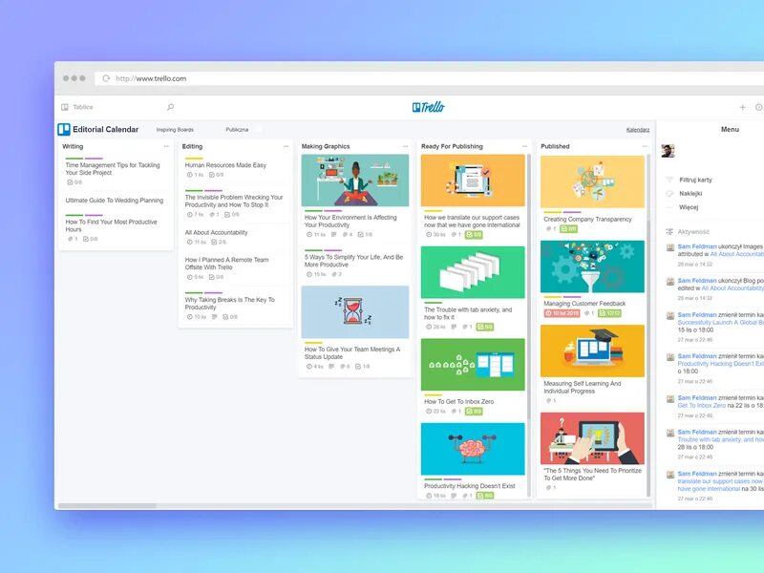
Task: Click the plus create icon in header
Action: pos(742,107)
